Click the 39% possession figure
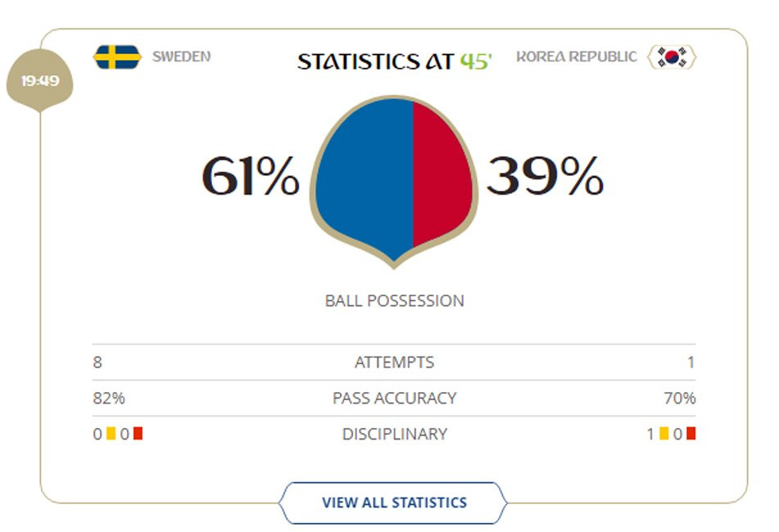The image size is (779, 532). [545, 176]
